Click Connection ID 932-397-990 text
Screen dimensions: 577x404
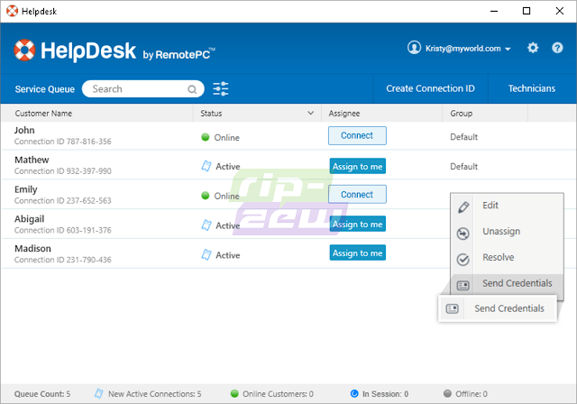(x=62, y=171)
